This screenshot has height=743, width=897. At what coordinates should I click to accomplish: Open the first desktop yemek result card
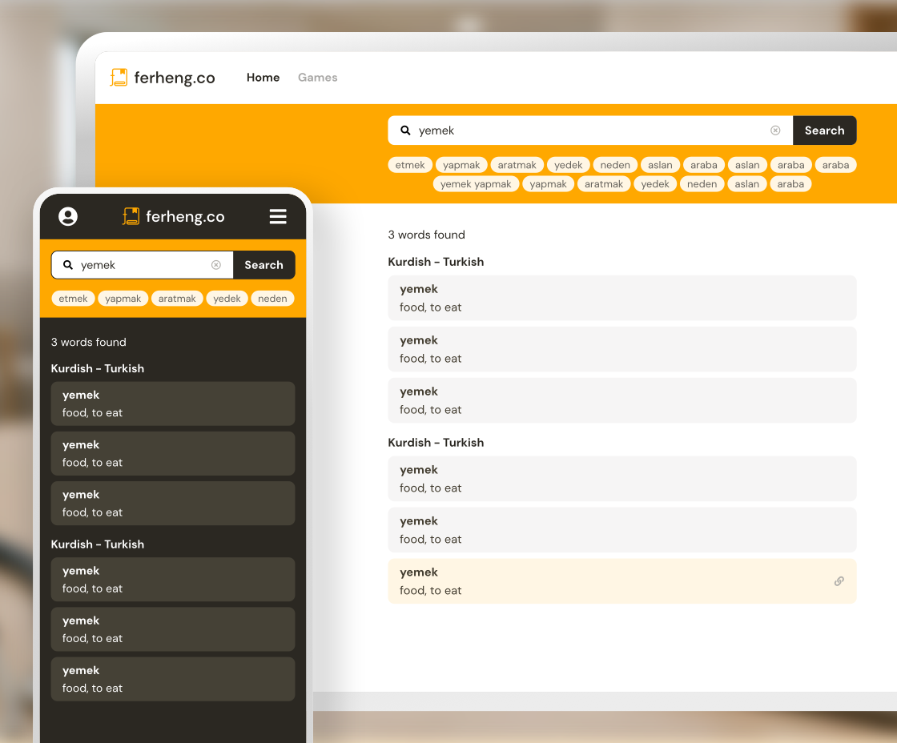pyautogui.click(x=621, y=298)
